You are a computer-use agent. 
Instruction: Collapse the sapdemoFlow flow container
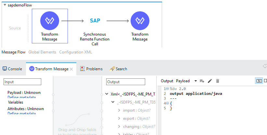pos(4,5)
